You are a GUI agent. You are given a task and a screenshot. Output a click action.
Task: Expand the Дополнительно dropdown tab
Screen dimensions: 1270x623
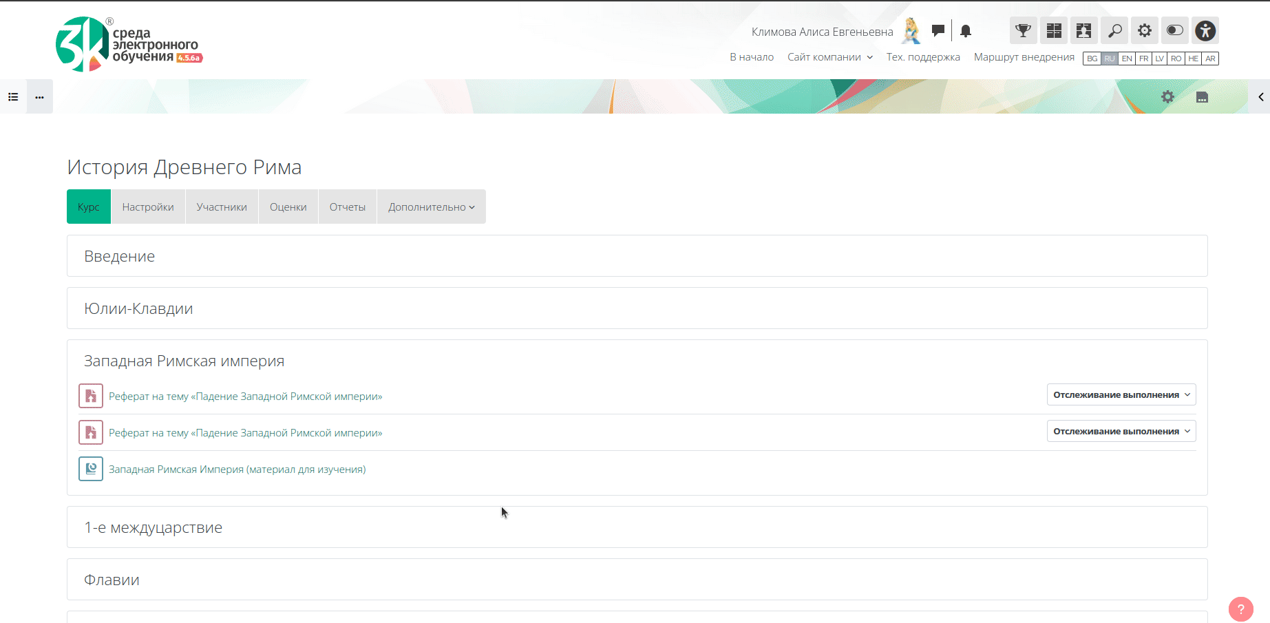[431, 207]
